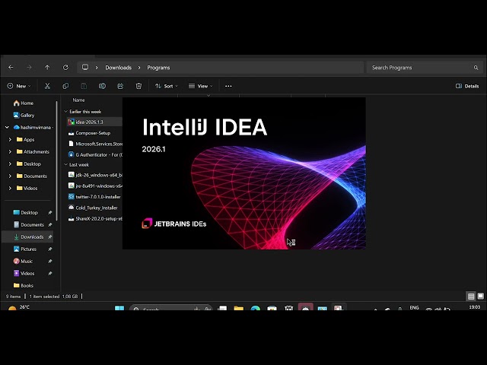The image size is (487, 365).
Task: Expand the OneDrive Videos folder in tree
Action: coord(10,188)
